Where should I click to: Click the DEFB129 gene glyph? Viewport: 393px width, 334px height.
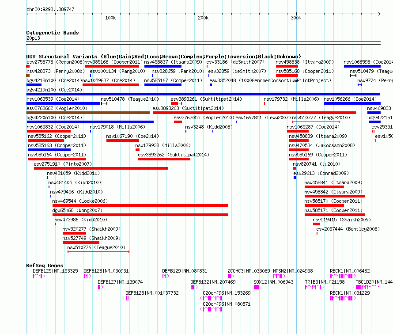click(166, 276)
